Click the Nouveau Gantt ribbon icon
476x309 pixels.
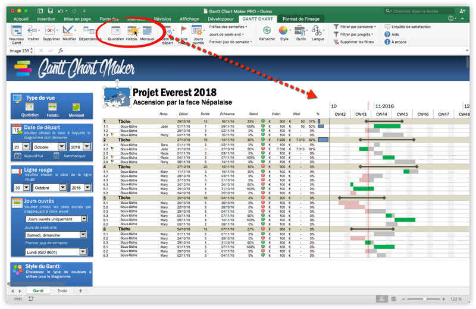pyautogui.click(x=16, y=31)
